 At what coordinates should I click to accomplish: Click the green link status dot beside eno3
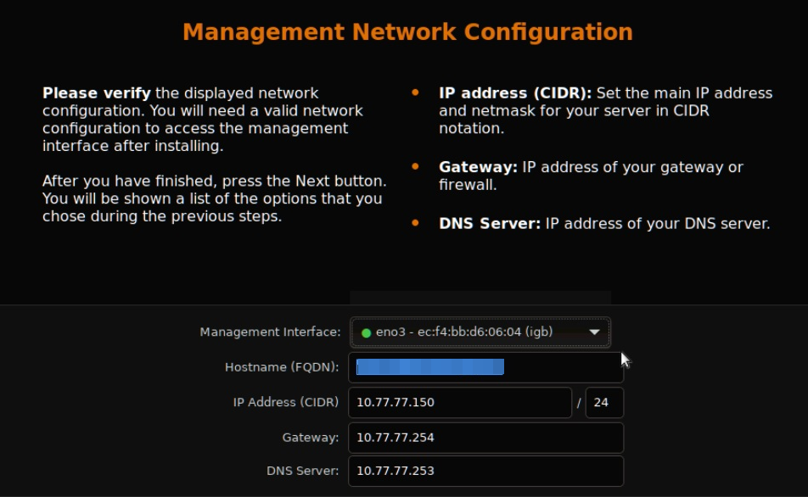(366, 333)
